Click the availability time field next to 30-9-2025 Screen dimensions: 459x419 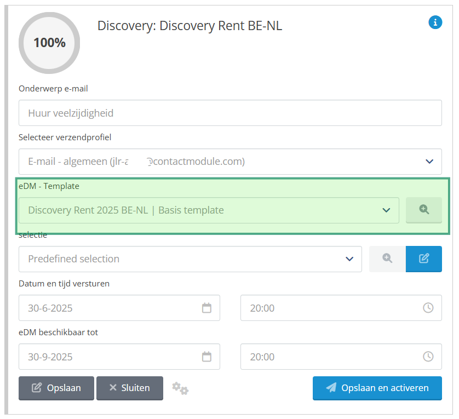(x=341, y=357)
